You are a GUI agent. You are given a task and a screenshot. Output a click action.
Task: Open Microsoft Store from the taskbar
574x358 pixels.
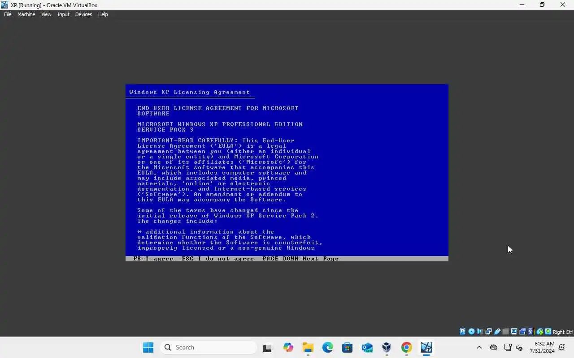click(347, 347)
